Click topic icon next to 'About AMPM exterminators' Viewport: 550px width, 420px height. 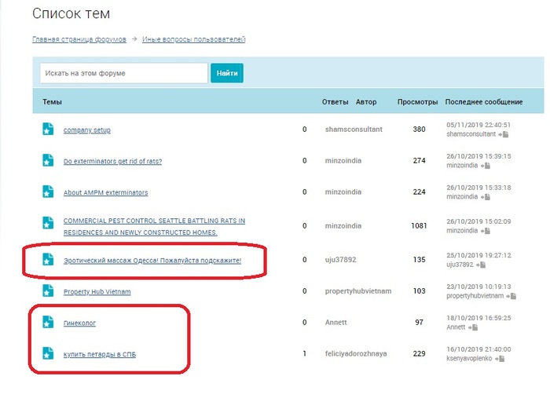point(48,192)
